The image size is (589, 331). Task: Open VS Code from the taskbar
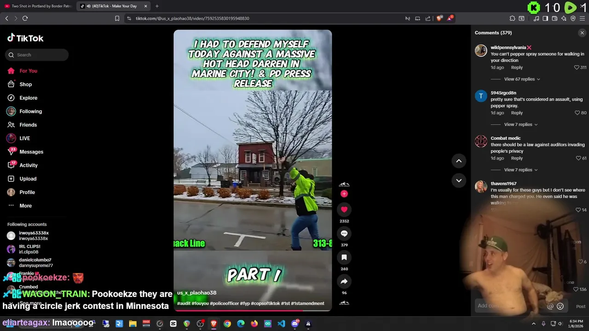coord(281,324)
